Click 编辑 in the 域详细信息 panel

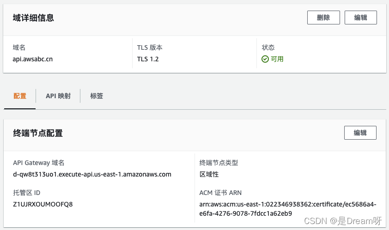click(x=360, y=18)
